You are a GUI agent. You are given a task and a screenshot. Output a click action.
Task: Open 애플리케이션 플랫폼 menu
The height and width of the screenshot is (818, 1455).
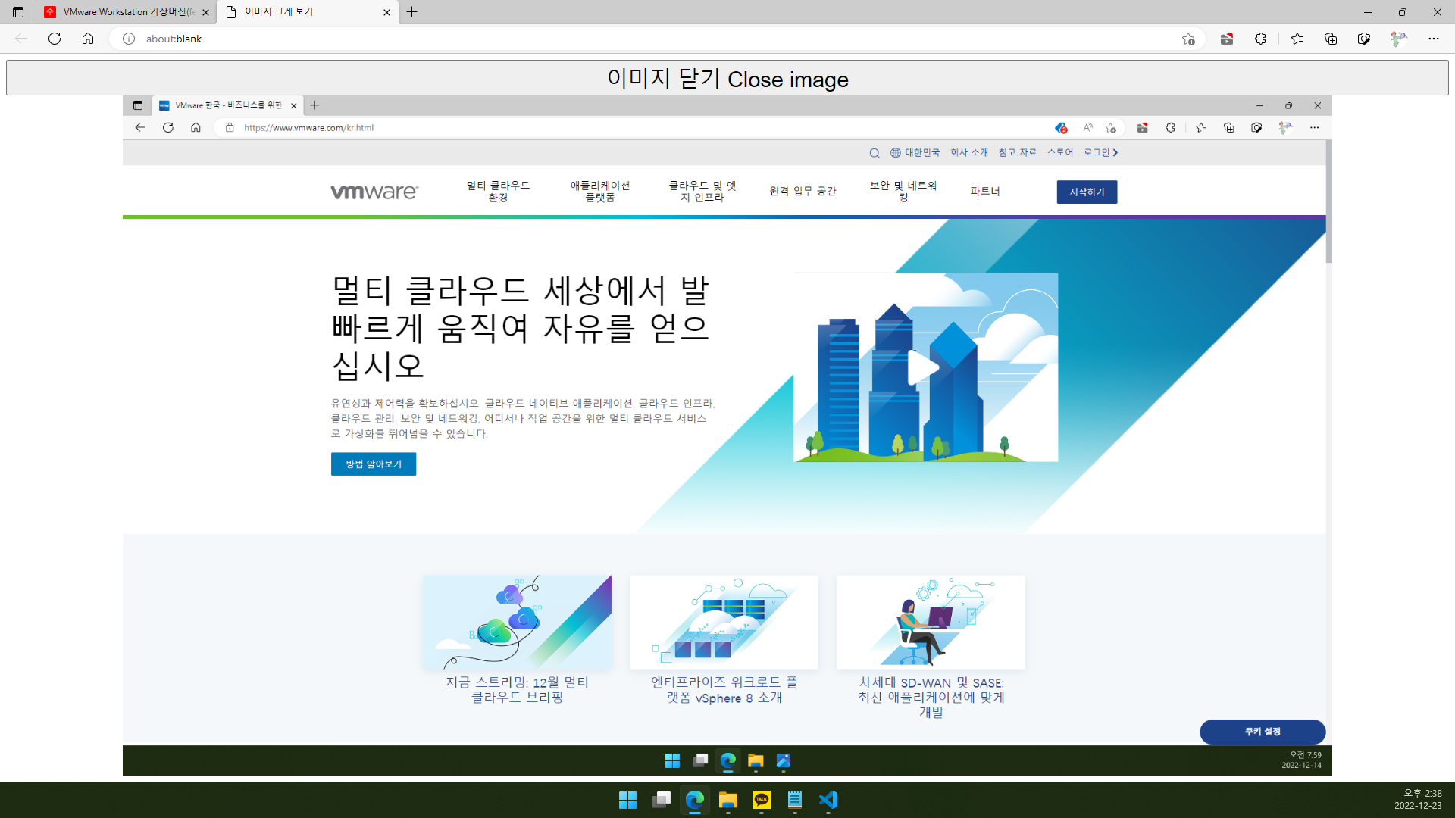click(600, 192)
